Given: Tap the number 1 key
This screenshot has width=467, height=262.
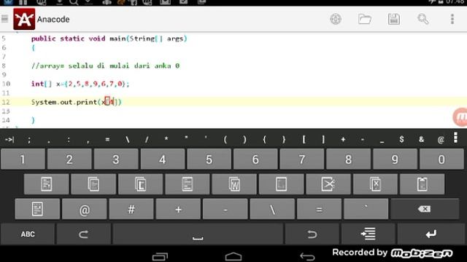Looking at the screenshot, I should tap(23, 159).
